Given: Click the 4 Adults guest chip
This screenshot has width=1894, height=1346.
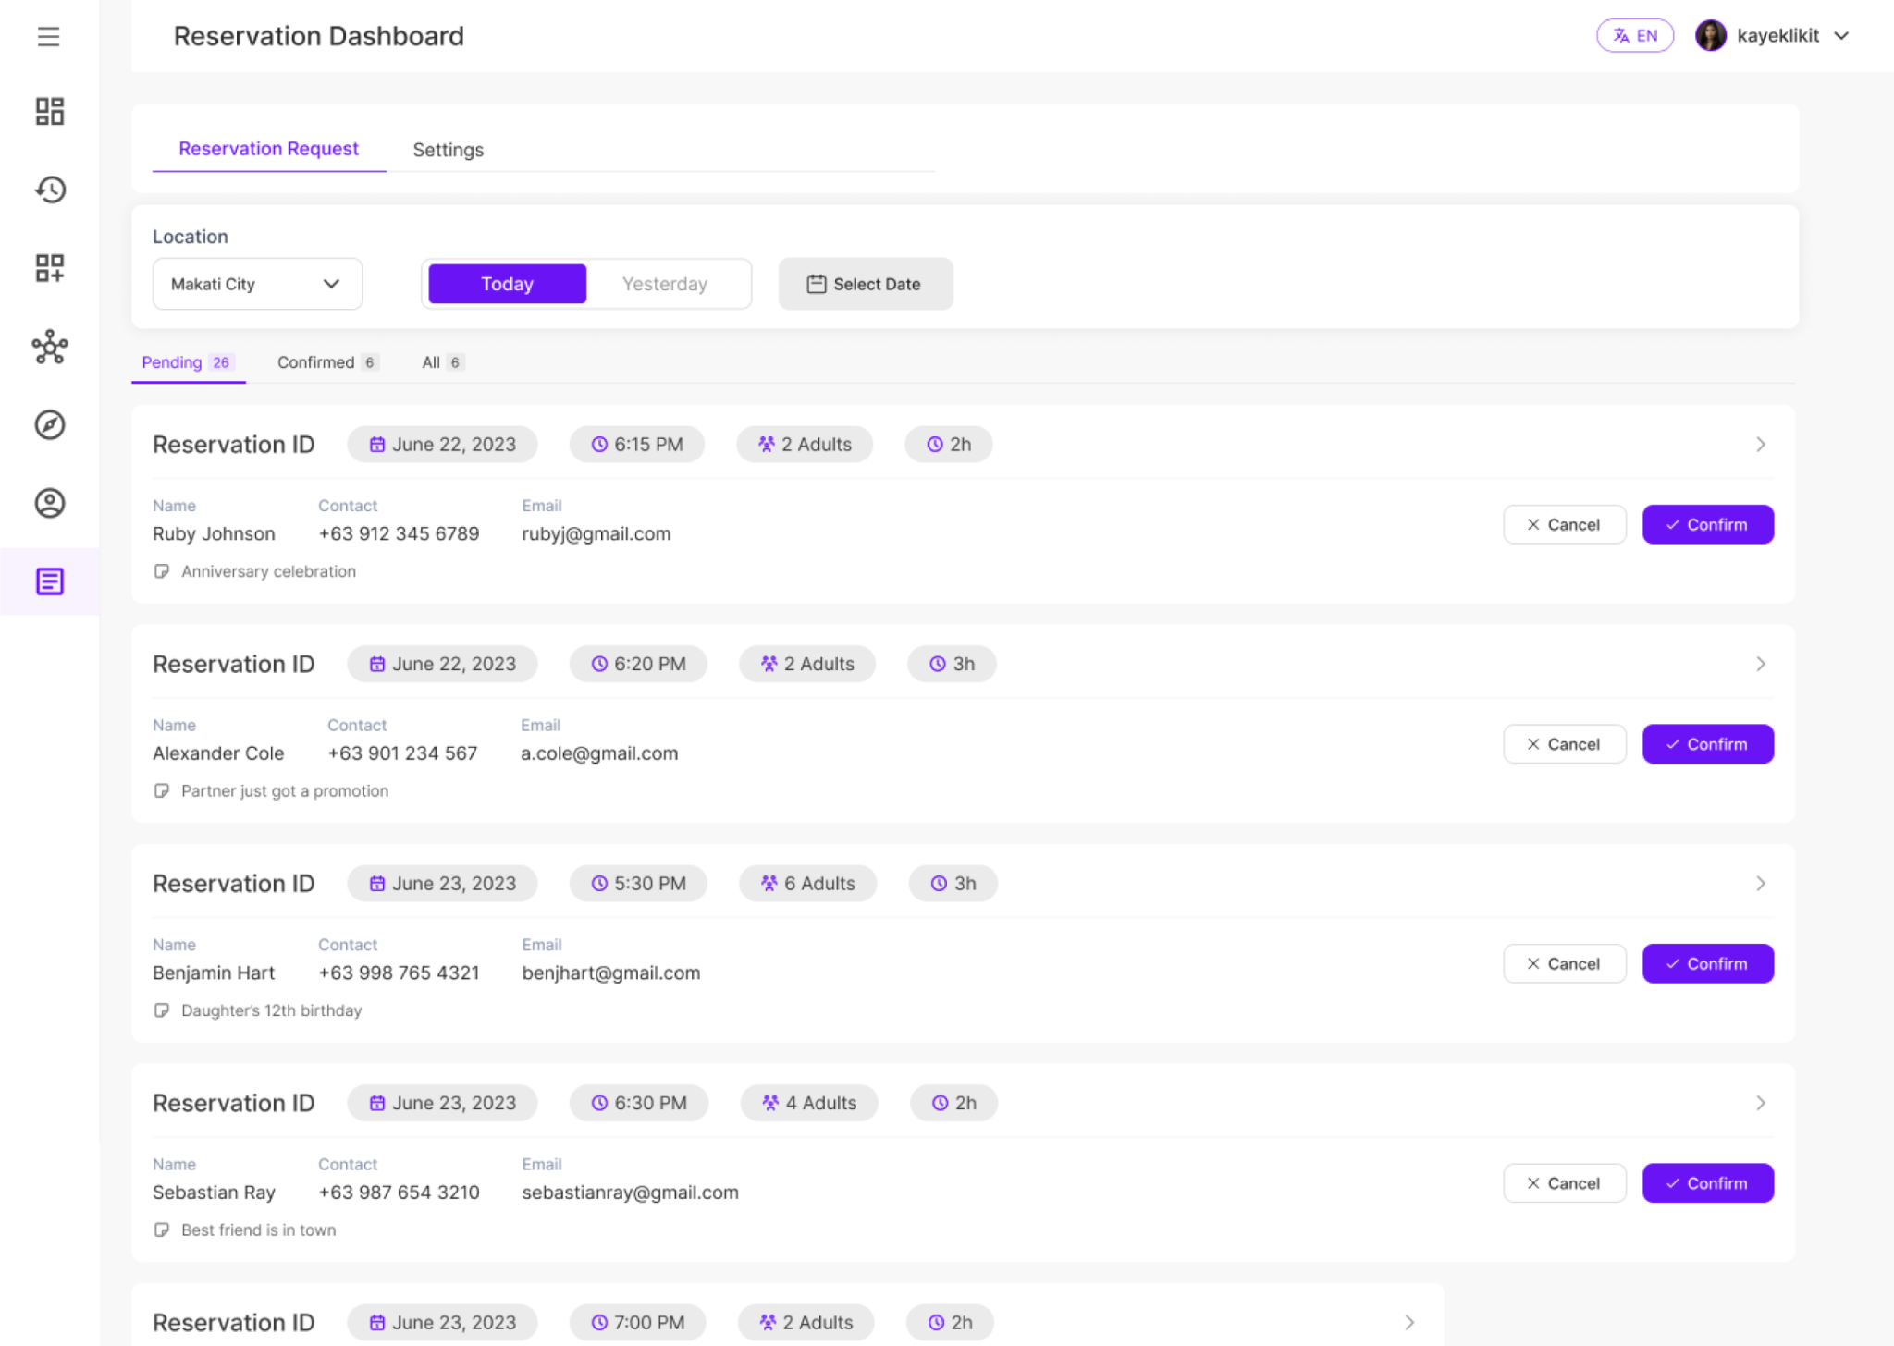Looking at the screenshot, I should (809, 1103).
